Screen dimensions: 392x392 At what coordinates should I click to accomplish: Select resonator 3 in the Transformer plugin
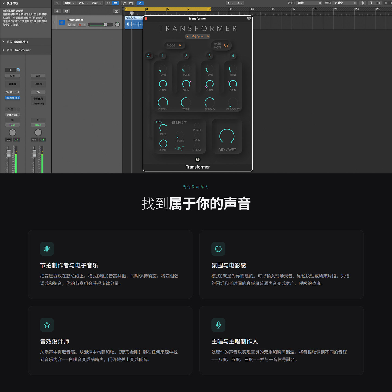click(x=210, y=56)
